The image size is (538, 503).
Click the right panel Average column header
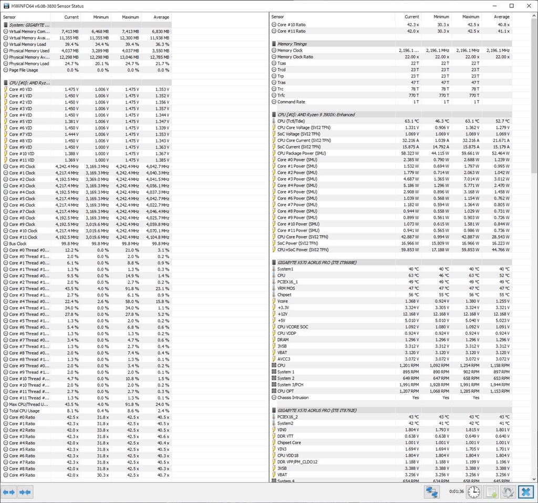click(x=497, y=17)
